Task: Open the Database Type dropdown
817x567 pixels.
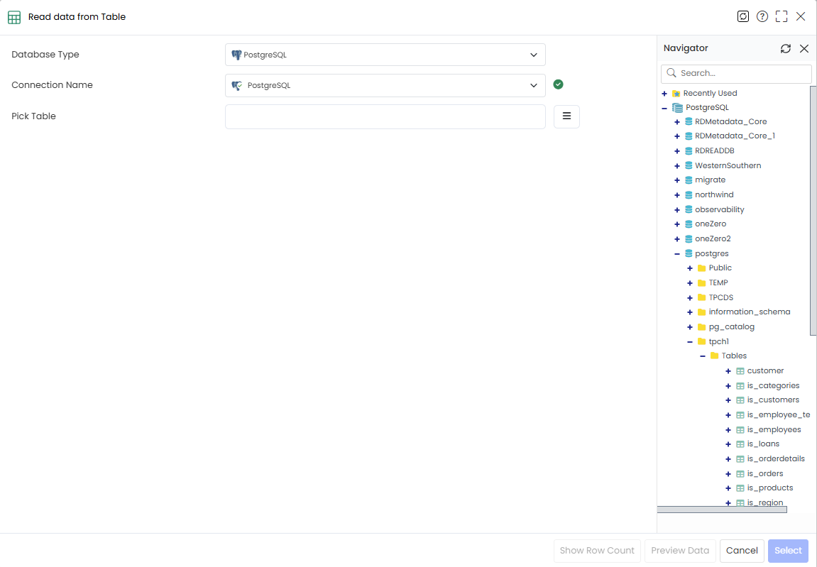Action: click(385, 55)
